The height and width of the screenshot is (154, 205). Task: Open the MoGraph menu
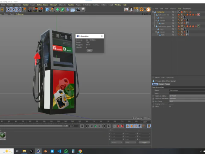pos(54,5)
